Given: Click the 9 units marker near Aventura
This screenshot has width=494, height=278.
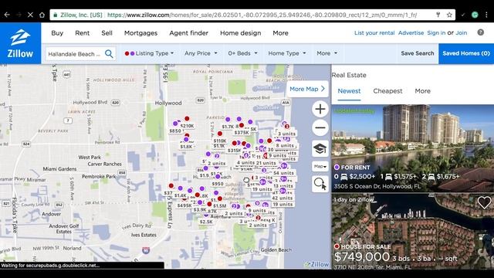Looking at the screenshot, I should (257, 211).
